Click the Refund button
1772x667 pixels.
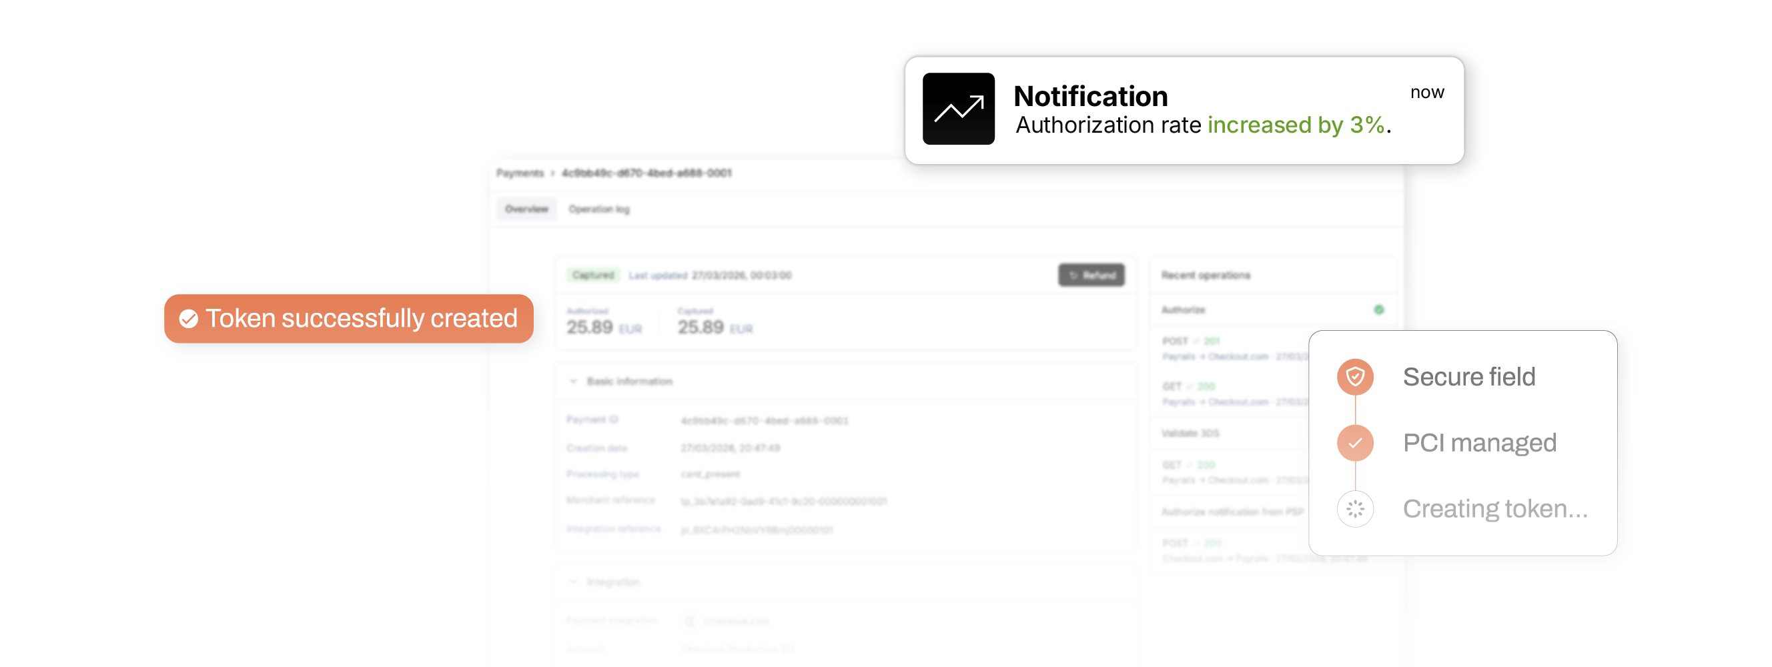(1091, 275)
